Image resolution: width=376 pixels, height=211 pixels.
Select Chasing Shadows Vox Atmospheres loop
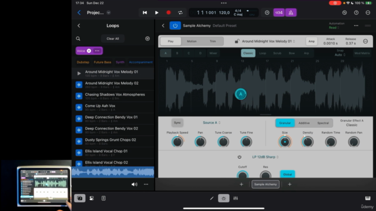coord(113,96)
